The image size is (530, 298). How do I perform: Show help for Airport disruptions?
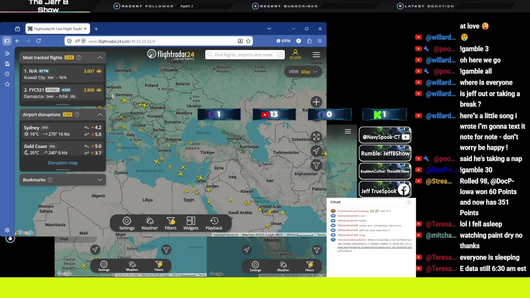(x=77, y=115)
